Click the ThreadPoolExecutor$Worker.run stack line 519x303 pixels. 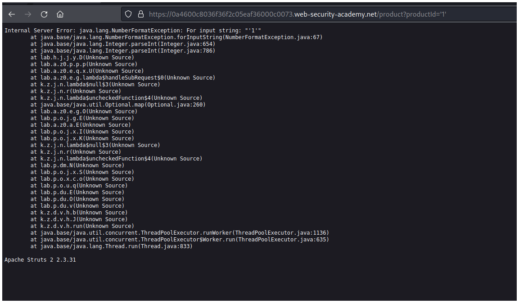[x=180, y=240]
